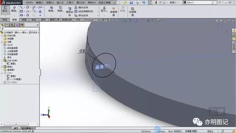Collapse the 凸台-拉伸1 feature node
The width and height of the screenshot is (236, 133).
2,61
